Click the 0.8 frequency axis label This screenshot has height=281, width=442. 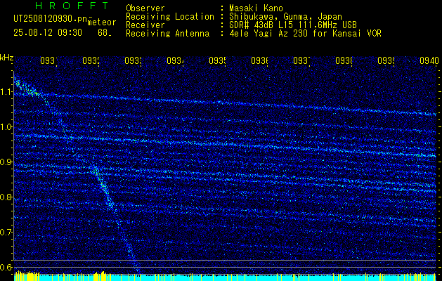click(6, 197)
